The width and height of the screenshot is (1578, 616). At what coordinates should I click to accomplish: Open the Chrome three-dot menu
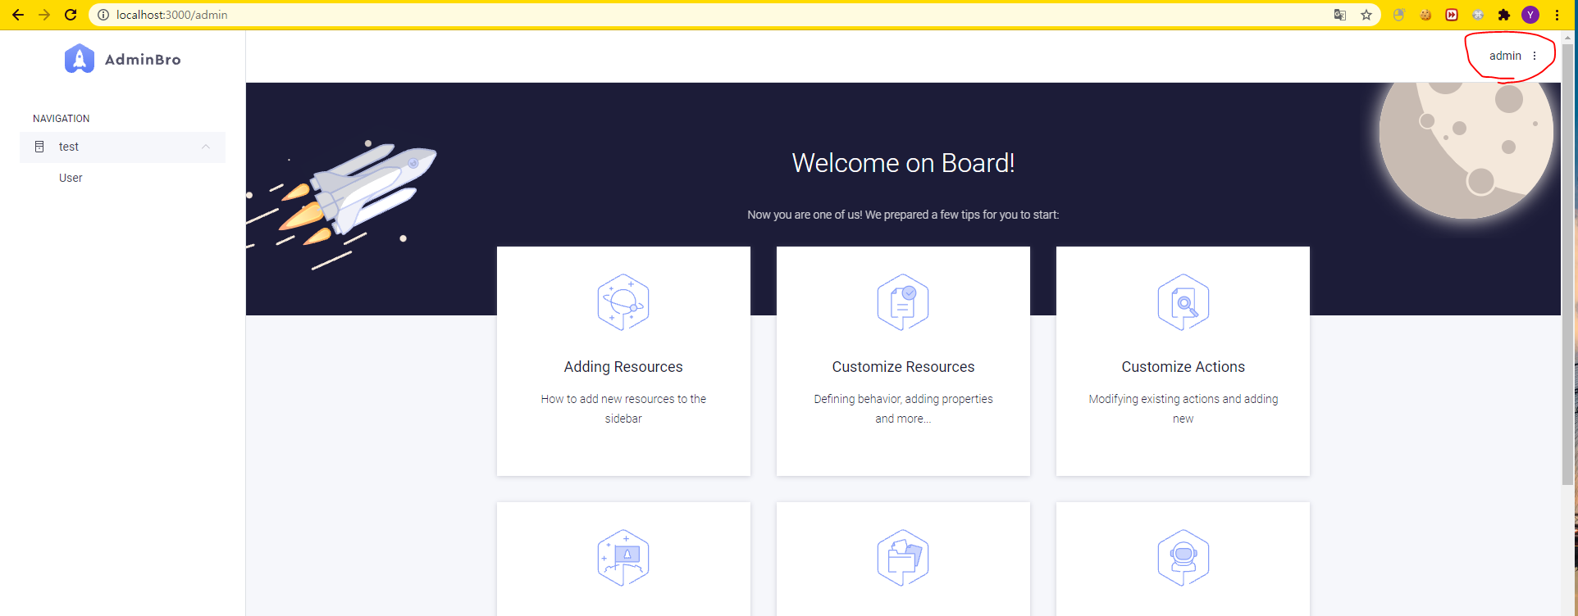[1557, 15]
